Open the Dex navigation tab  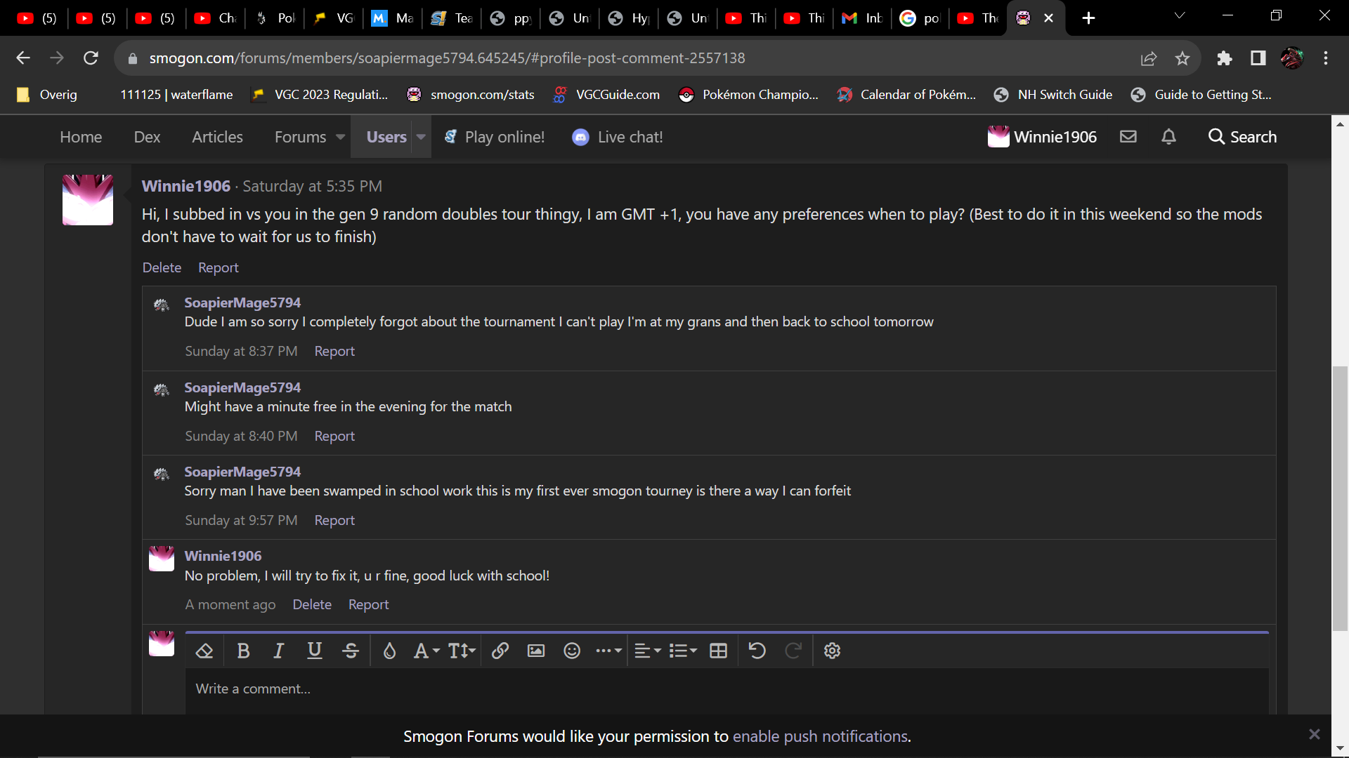147,138
